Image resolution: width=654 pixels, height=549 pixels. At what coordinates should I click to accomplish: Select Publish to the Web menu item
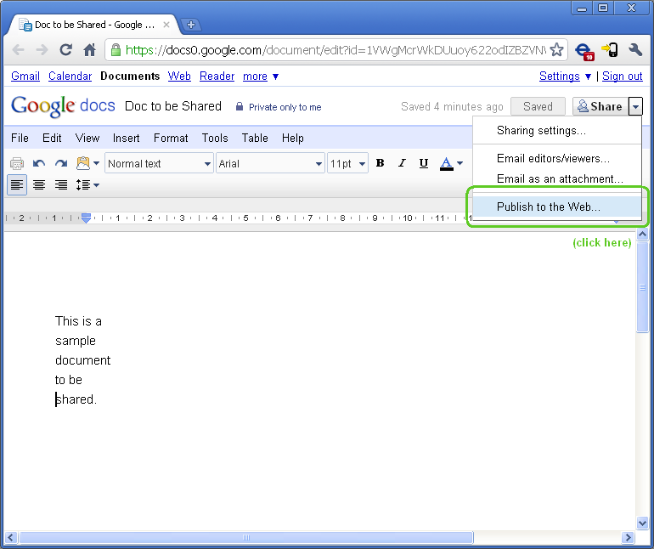[x=548, y=207]
